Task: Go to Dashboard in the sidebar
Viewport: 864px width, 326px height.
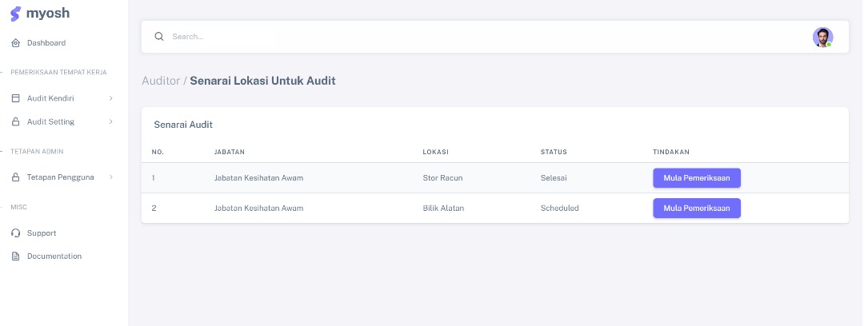Action: click(x=46, y=43)
